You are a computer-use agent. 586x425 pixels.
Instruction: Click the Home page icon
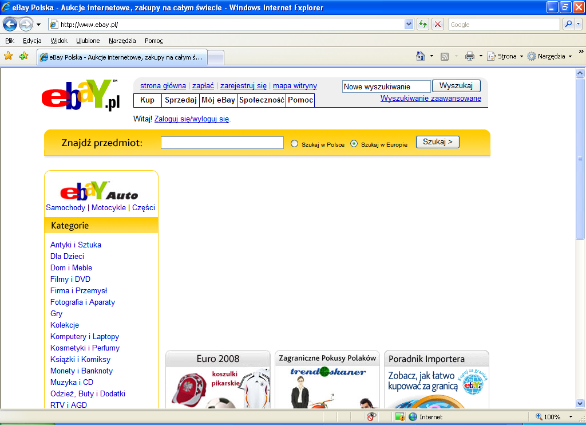tap(421, 56)
